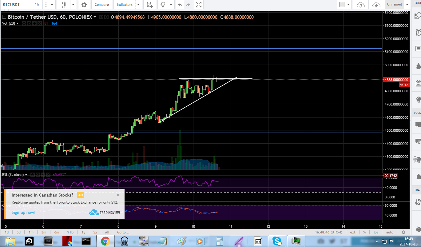Image resolution: width=421 pixels, height=247 pixels.
Task: Select the 5y time range
Action: [x=95, y=232]
